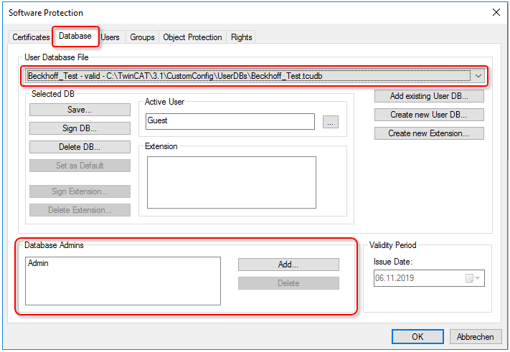Click the Set as Default button

(80, 165)
